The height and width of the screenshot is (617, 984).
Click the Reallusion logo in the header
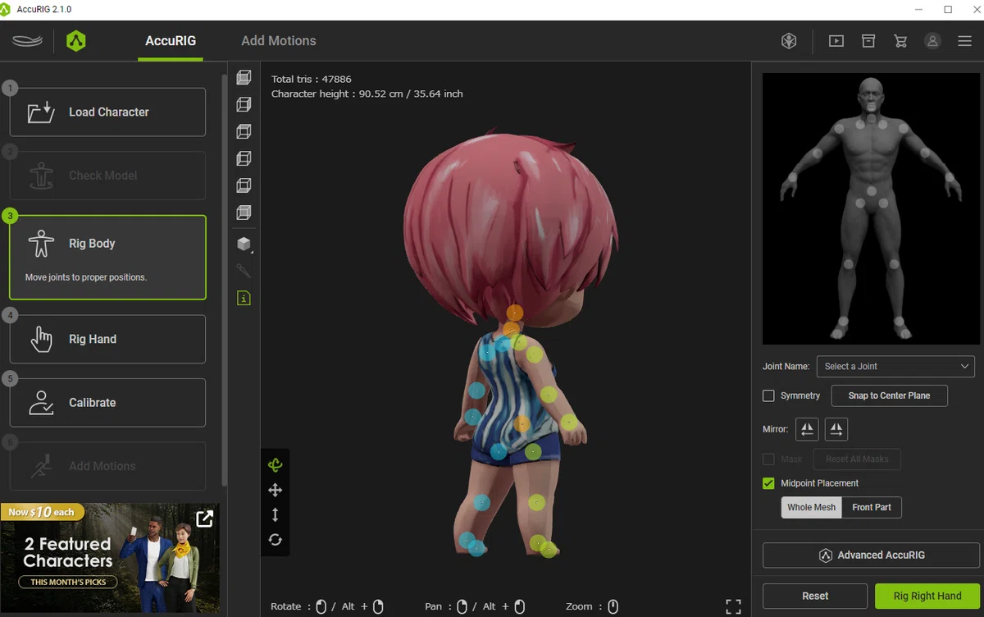28,41
